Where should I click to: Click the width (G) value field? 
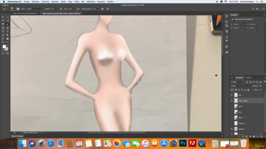pyautogui.click(x=237, y=24)
